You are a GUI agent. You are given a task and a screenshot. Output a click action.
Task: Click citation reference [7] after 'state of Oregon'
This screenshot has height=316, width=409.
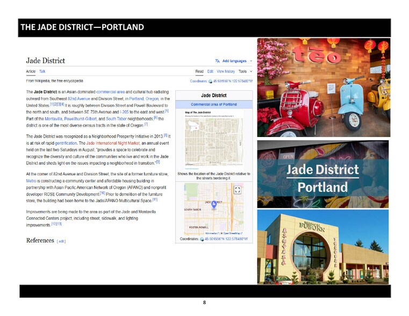click(146, 124)
